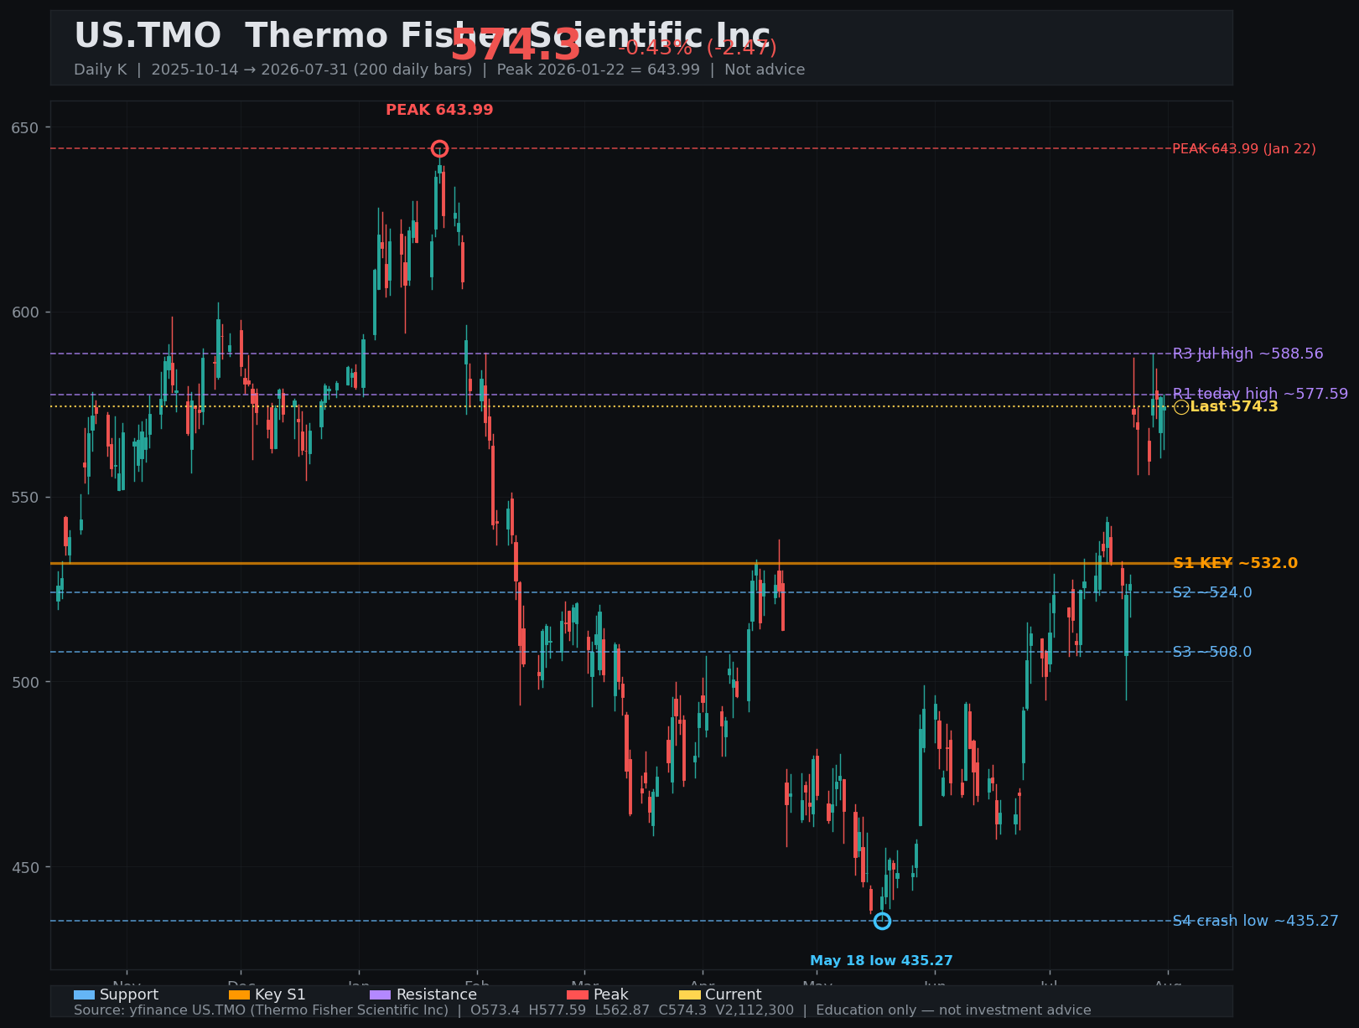Viewport: 1359px width, 1028px height.
Task: Click the yellow Current legend swatch
Action: (690, 994)
